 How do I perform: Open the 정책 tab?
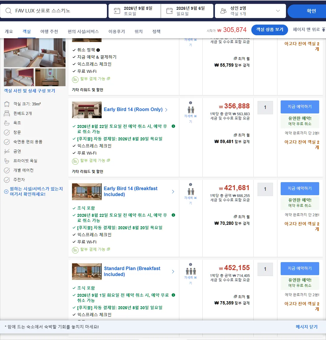tap(156, 32)
